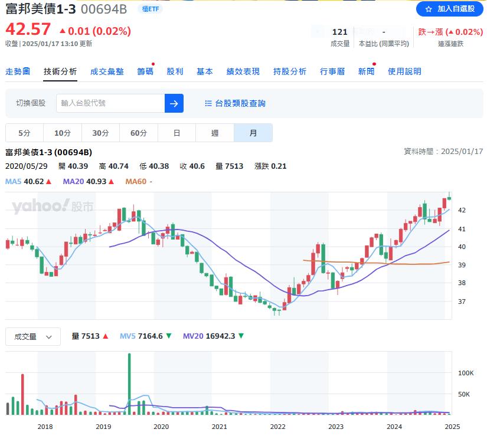Select the 技術分析 tab
487x439 pixels.
(60, 71)
